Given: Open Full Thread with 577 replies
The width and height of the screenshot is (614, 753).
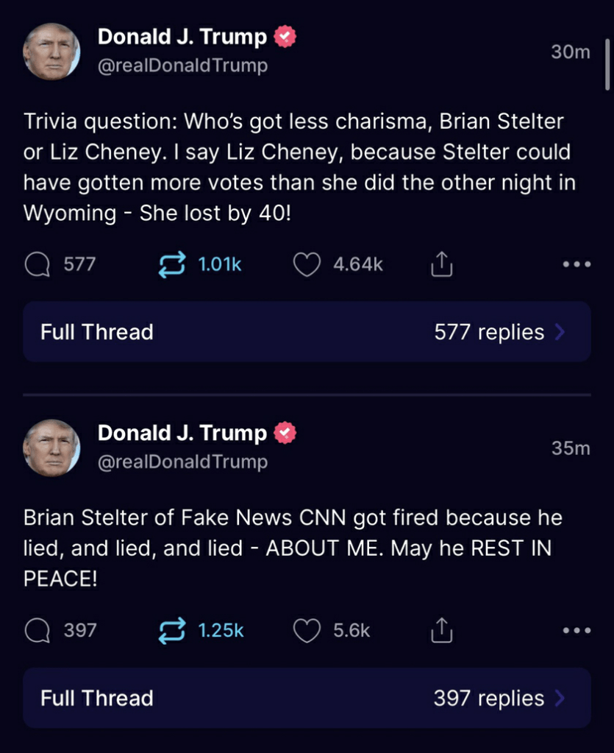Looking at the screenshot, I should (x=97, y=332).
